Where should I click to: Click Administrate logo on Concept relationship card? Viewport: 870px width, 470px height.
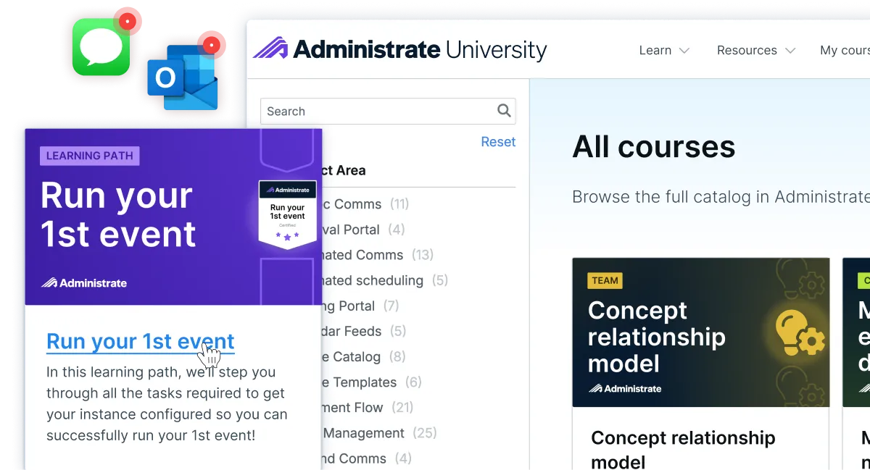click(625, 388)
